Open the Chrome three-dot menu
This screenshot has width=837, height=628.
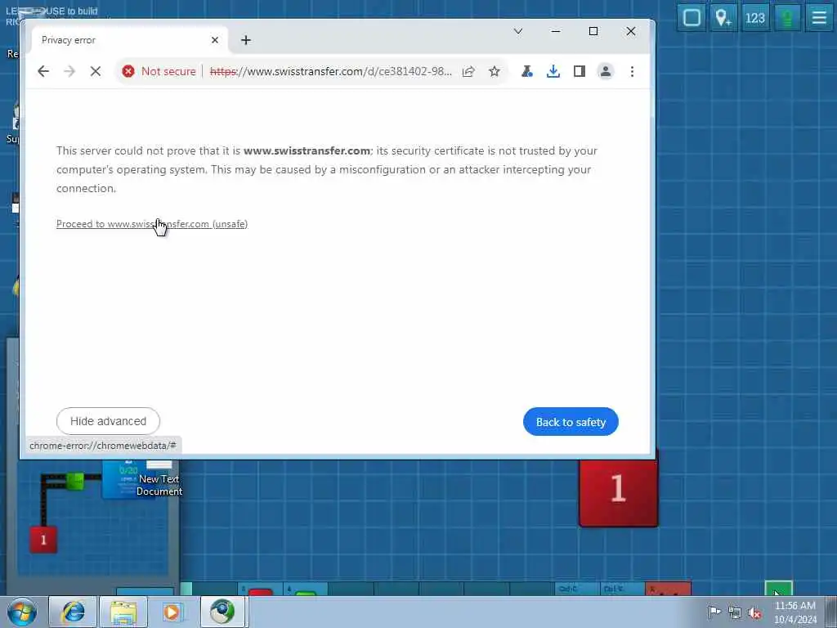(632, 71)
